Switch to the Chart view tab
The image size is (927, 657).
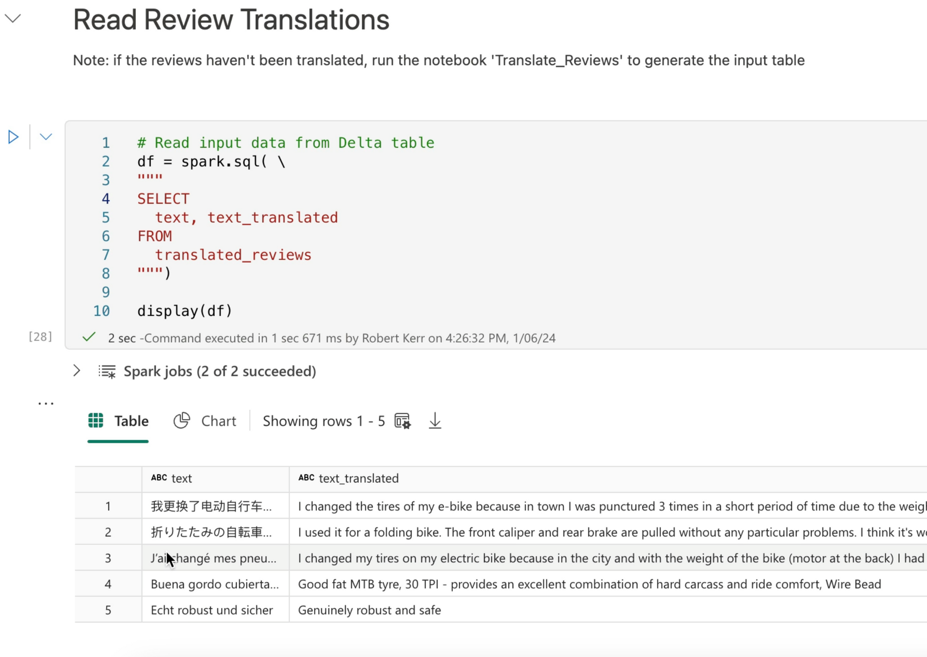pos(218,421)
